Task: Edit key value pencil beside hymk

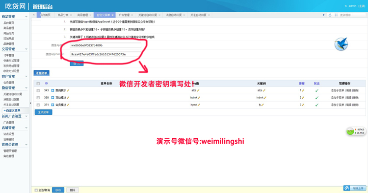Action: 199,105
